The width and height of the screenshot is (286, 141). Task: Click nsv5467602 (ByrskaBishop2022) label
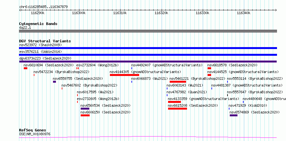[89, 85]
